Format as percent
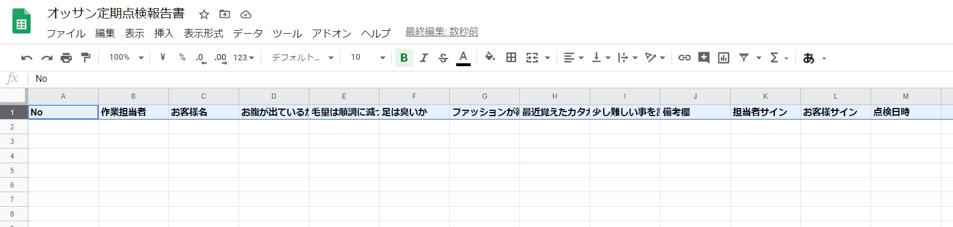This screenshot has width=953, height=227. [182, 57]
